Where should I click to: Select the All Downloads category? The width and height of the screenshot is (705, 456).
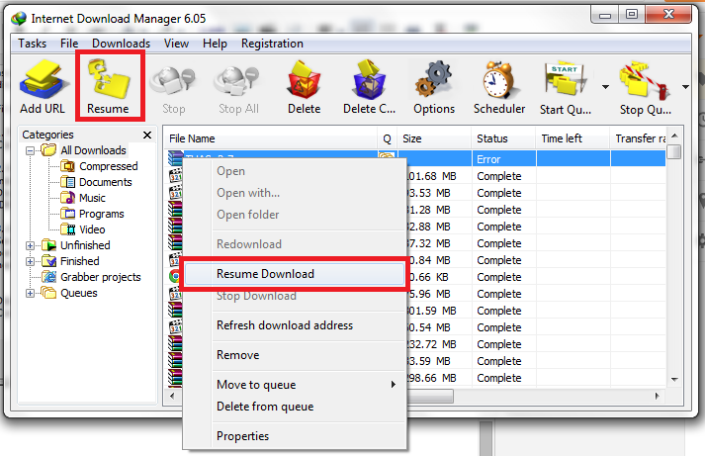pyautogui.click(x=94, y=150)
